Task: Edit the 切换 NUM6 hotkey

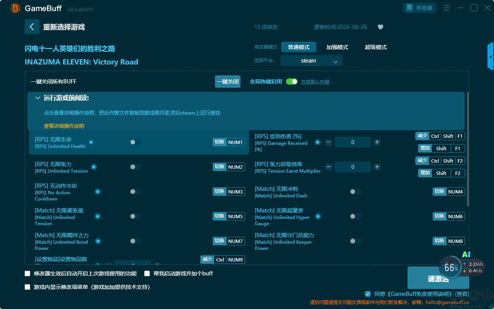Action: tap(449, 216)
